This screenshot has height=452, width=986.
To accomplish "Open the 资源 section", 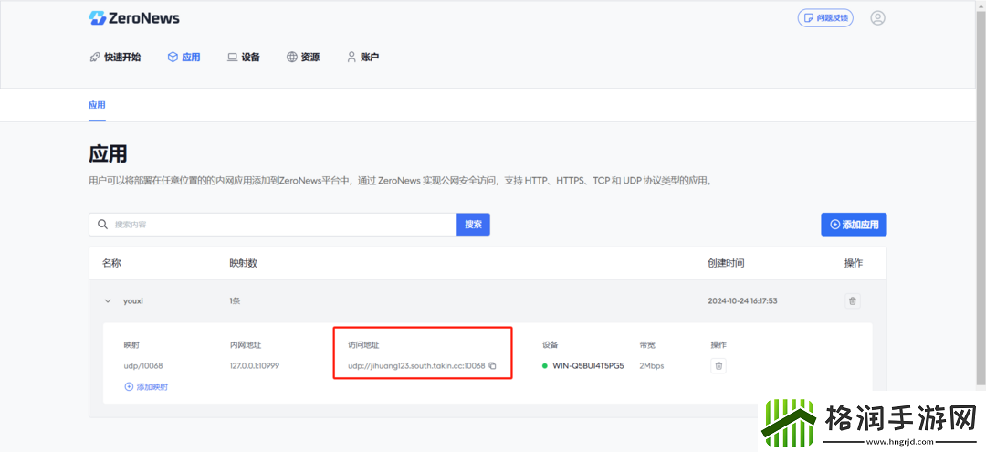I will 303,57.
